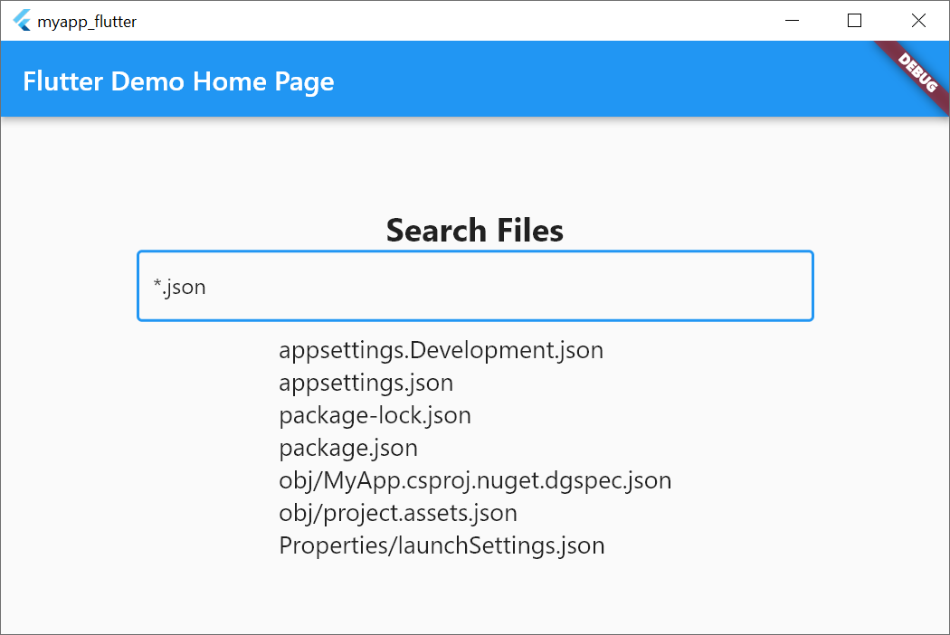Click the Flutter Demo Home Page title
This screenshot has height=635, width=950.
click(x=178, y=81)
